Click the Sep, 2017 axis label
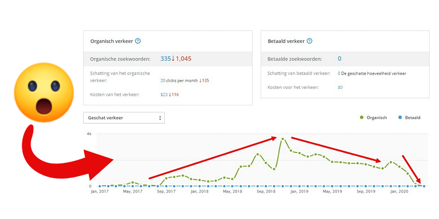 tap(166, 192)
